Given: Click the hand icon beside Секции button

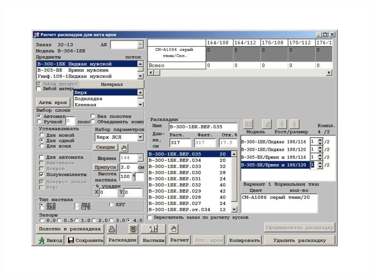Looking at the screenshot, I should [124, 148].
